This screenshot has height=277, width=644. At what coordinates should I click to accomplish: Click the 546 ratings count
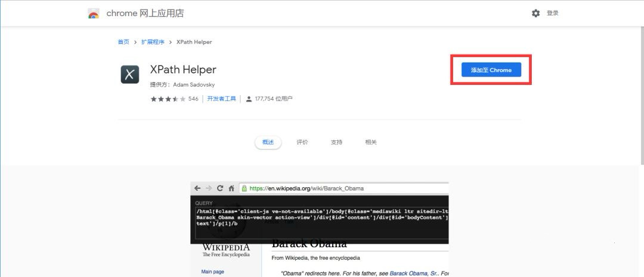point(193,99)
